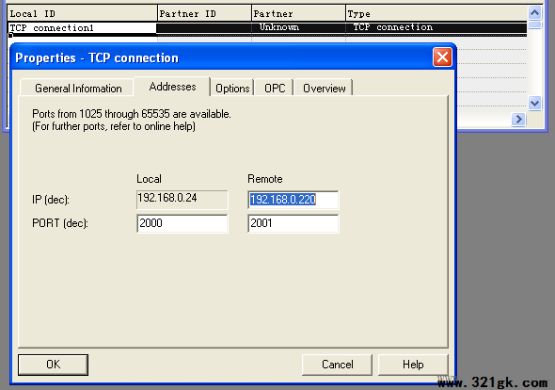Image resolution: width=555 pixels, height=390 pixels.
Task: Select the TCP connection1 row in list
Action: 267,28
